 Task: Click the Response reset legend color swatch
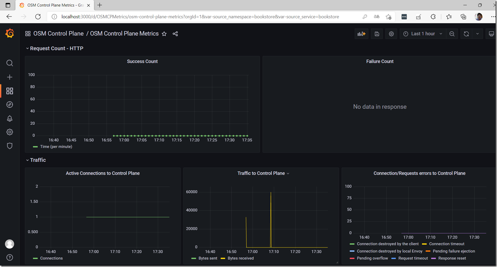[434, 258]
